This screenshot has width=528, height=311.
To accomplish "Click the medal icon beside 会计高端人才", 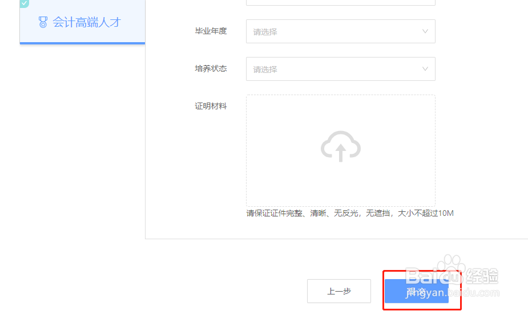I will tap(43, 22).
